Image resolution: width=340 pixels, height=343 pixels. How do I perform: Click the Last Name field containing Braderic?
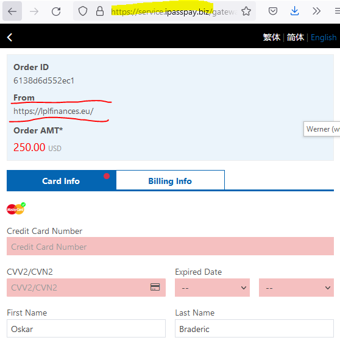tap(254, 328)
